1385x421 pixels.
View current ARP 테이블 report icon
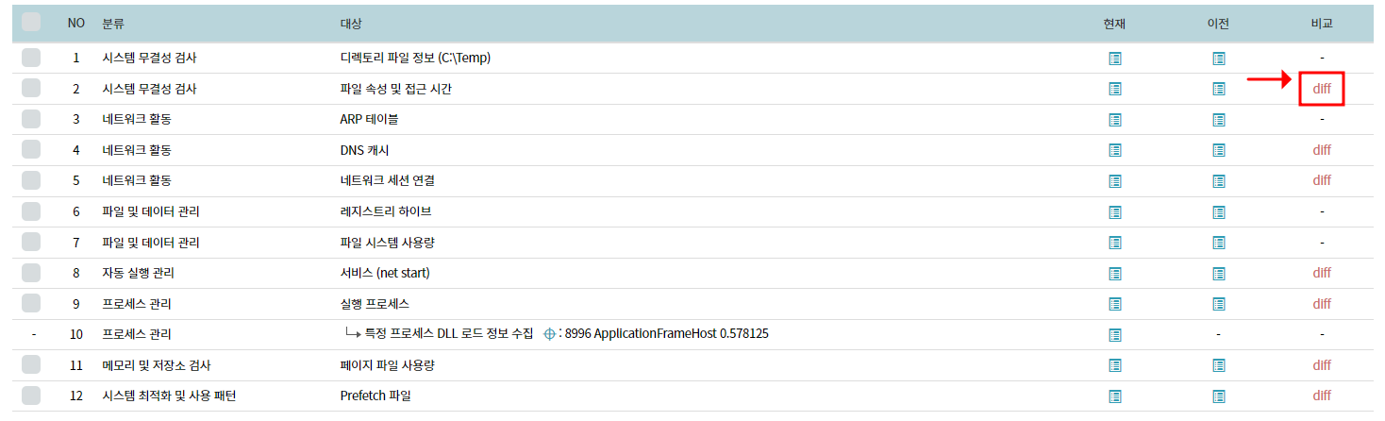1115,120
